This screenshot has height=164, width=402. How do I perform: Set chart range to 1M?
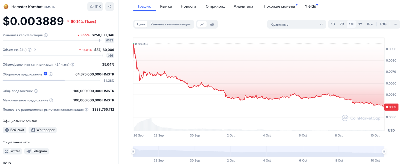pyautogui.click(x=351, y=24)
